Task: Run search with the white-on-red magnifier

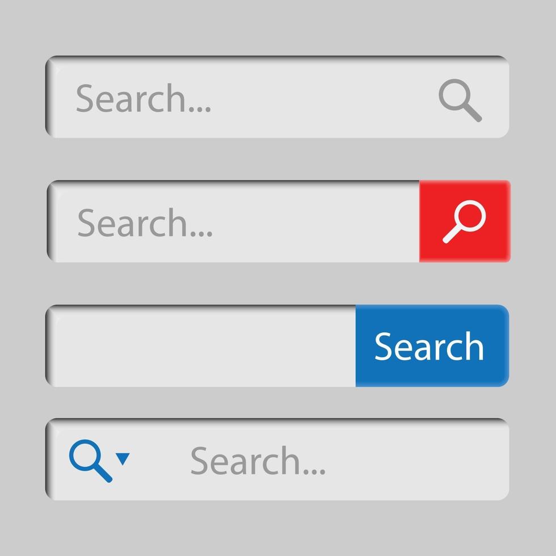Action: tap(464, 222)
